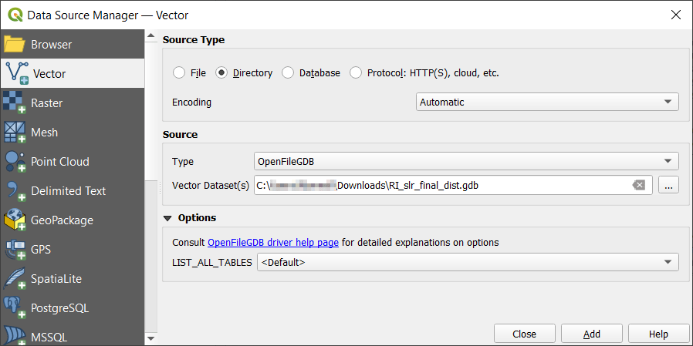The height and width of the screenshot is (346, 693).
Task: Clear the Vector Dataset path field
Action: point(639,186)
